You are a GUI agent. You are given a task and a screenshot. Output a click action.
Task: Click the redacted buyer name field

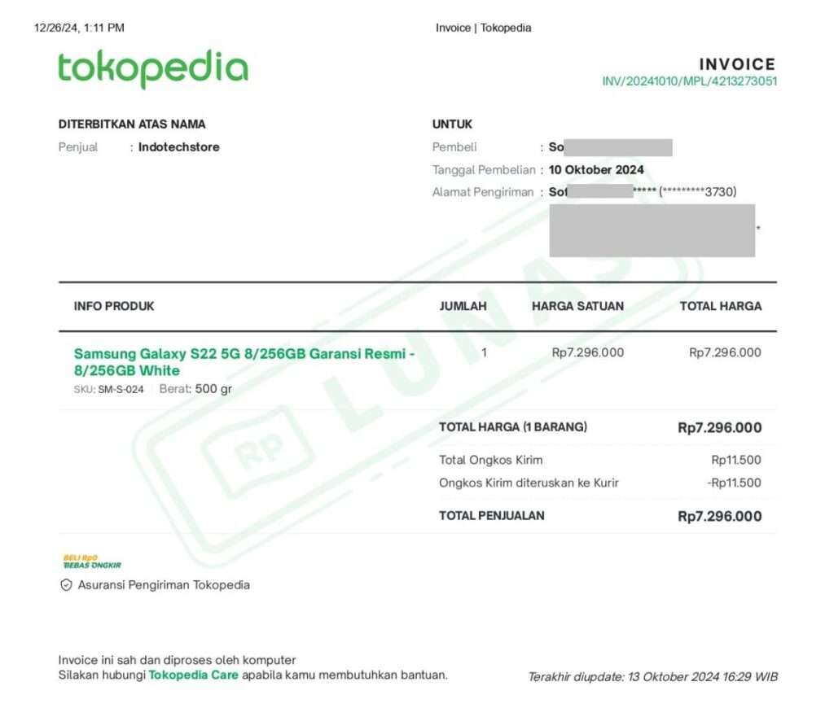click(x=619, y=147)
